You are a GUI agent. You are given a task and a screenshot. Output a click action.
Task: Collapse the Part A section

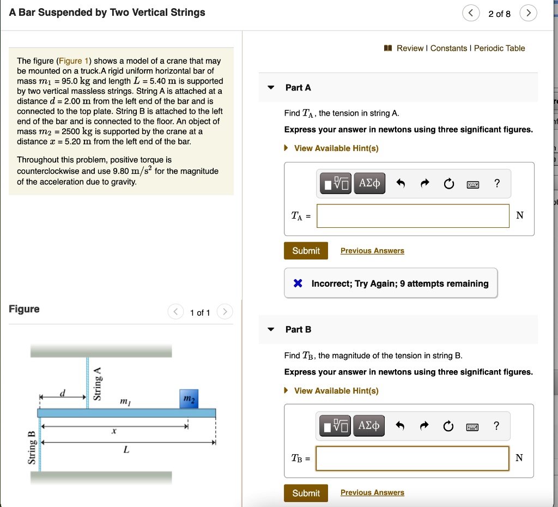click(271, 87)
